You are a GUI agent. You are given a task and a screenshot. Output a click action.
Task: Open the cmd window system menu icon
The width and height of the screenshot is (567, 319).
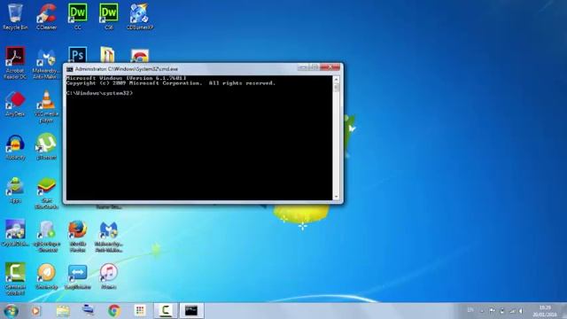click(x=69, y=69)
